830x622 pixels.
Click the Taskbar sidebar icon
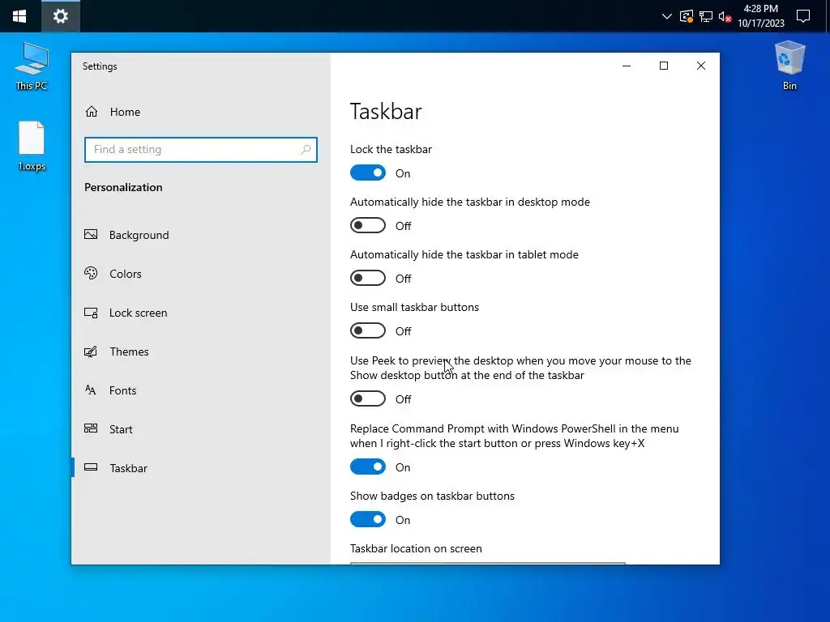[x=91, y=467]
